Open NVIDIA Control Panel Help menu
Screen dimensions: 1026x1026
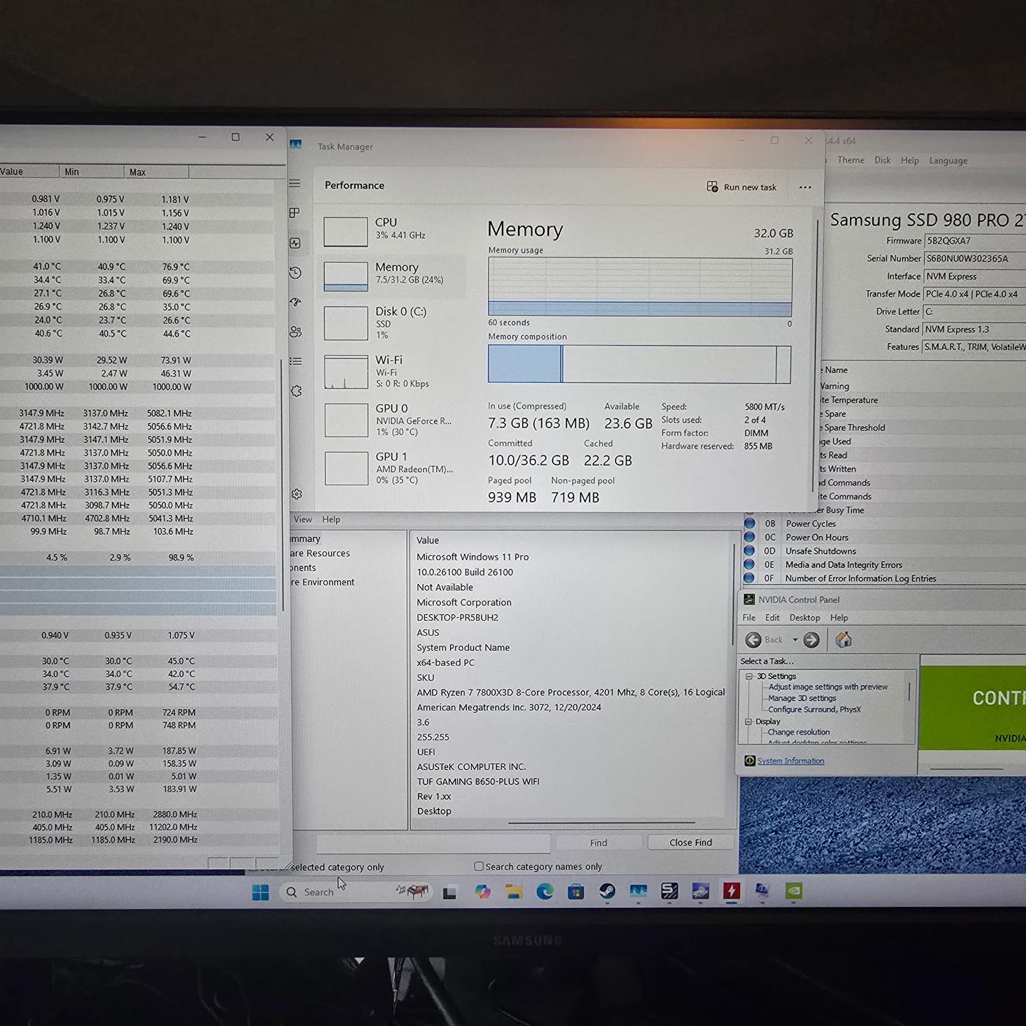pos(839,618)
